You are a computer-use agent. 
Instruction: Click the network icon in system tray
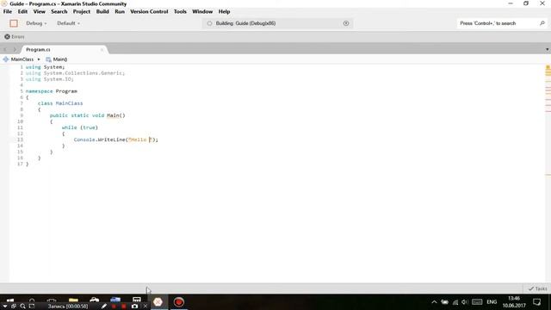pos(455,302)
